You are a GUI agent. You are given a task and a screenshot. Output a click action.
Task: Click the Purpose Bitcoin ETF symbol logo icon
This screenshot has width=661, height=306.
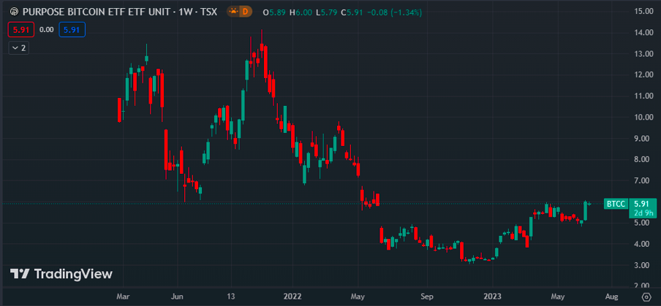pyautogui.click(x=15, y=12)
